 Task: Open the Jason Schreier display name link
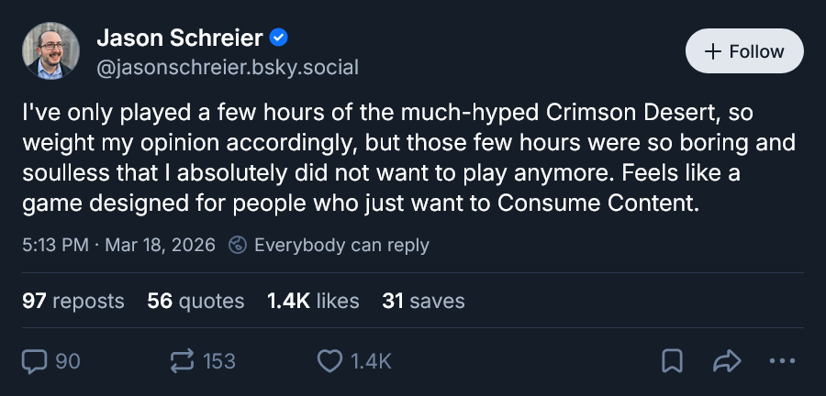point(180,38)
